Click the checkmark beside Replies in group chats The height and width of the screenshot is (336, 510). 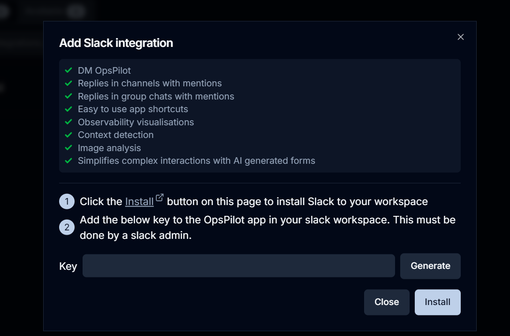pos(69,96)
